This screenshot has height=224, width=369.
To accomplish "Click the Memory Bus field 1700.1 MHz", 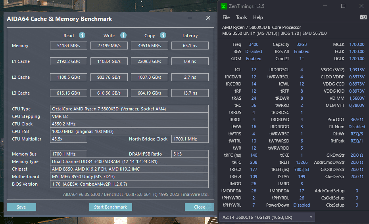I will click(x=69, y=154).
